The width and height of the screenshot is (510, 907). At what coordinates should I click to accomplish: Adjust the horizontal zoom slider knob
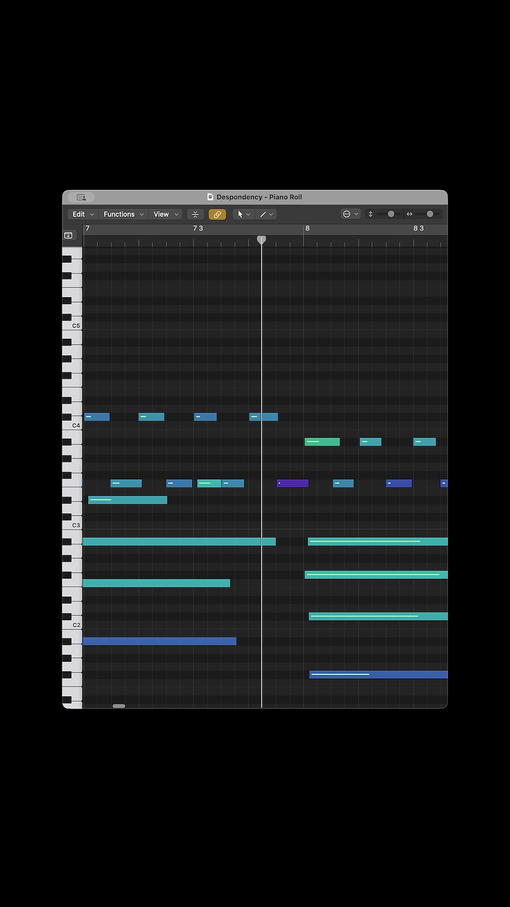430,214
